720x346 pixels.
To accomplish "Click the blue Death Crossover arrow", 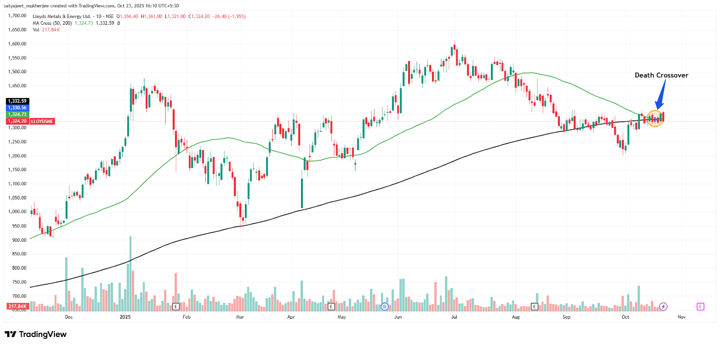I will click(661, 95).
